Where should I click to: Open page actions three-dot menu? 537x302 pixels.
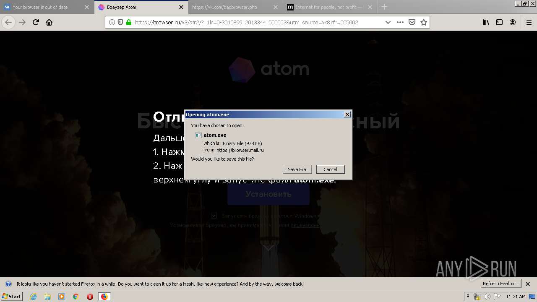coord(400,22)
